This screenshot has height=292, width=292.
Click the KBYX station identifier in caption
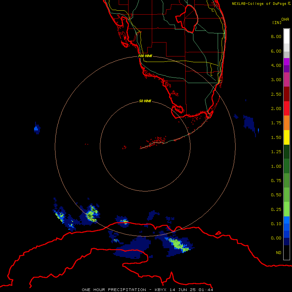[x=161, y=290]
